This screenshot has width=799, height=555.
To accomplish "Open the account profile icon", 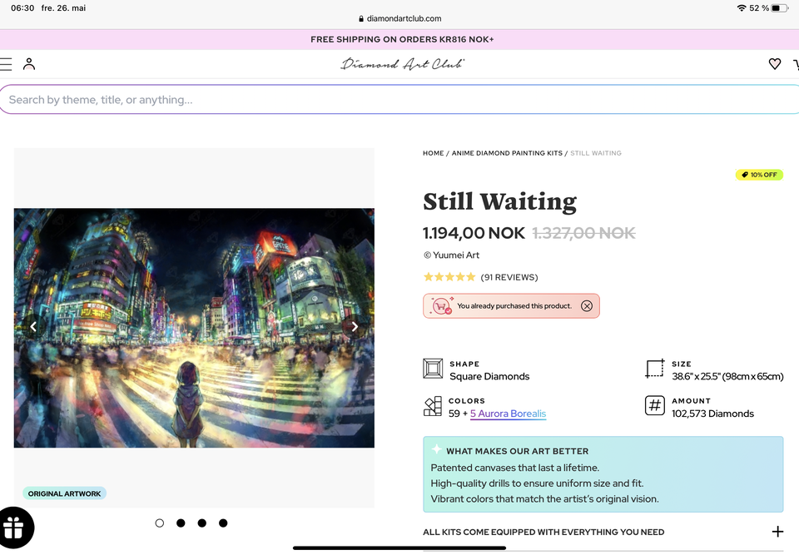I will (29, 64).
